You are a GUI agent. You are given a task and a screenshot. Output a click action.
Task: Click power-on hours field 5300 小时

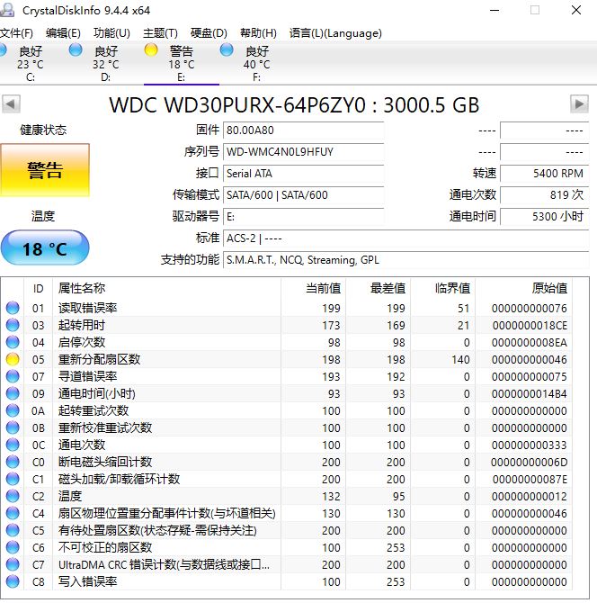point(544,217)
